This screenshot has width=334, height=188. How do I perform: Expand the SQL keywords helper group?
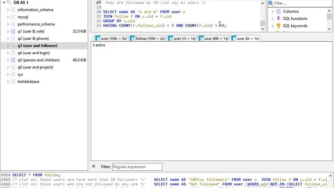(x=272, y=26)
